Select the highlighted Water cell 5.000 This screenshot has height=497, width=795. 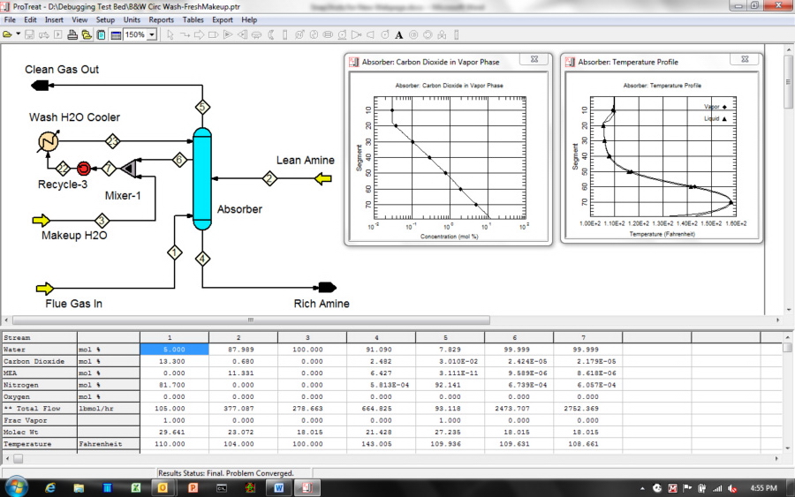coord(174,350)
